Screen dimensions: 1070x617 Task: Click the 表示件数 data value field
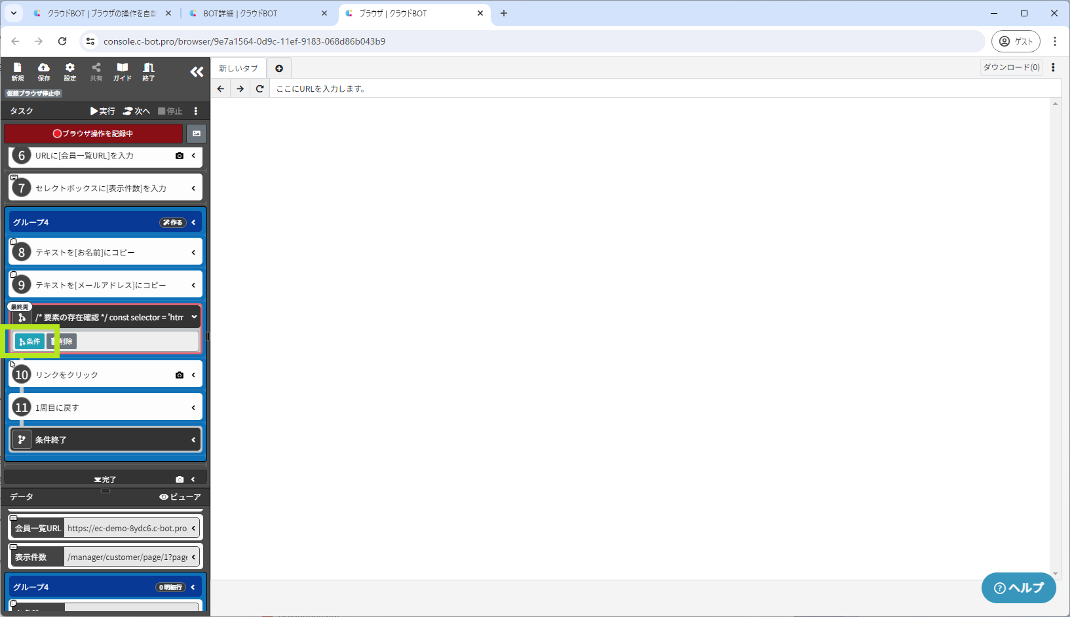pyautogui.click(x=128, y=557)
